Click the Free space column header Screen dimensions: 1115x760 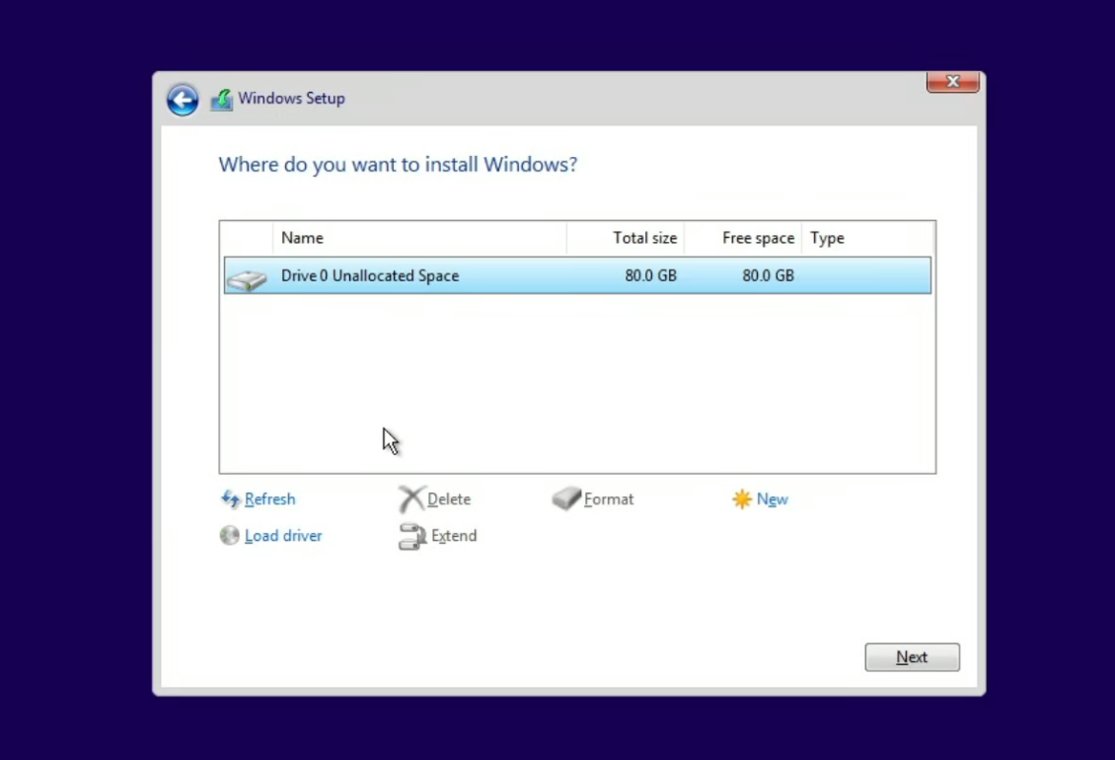(758, 238)
